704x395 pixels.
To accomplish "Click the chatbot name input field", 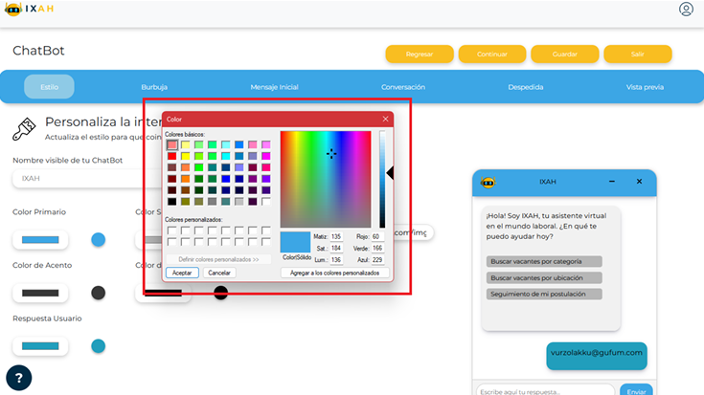I will click(87, 179).
